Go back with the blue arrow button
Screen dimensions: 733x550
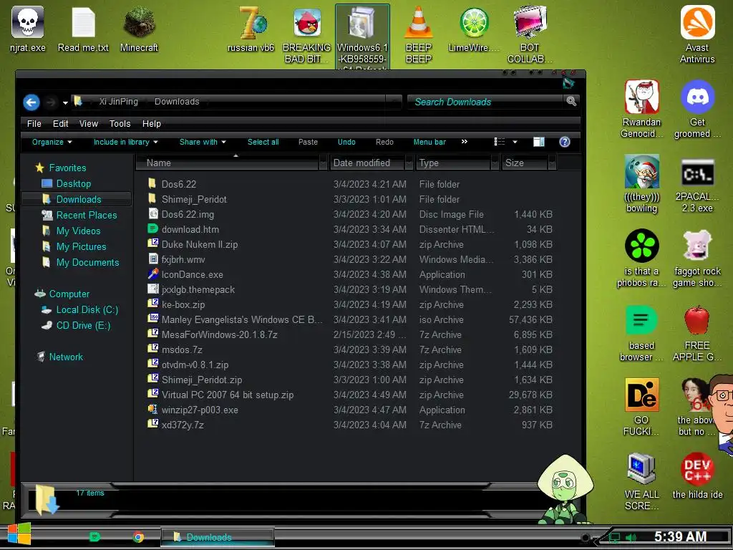point(31,102)
